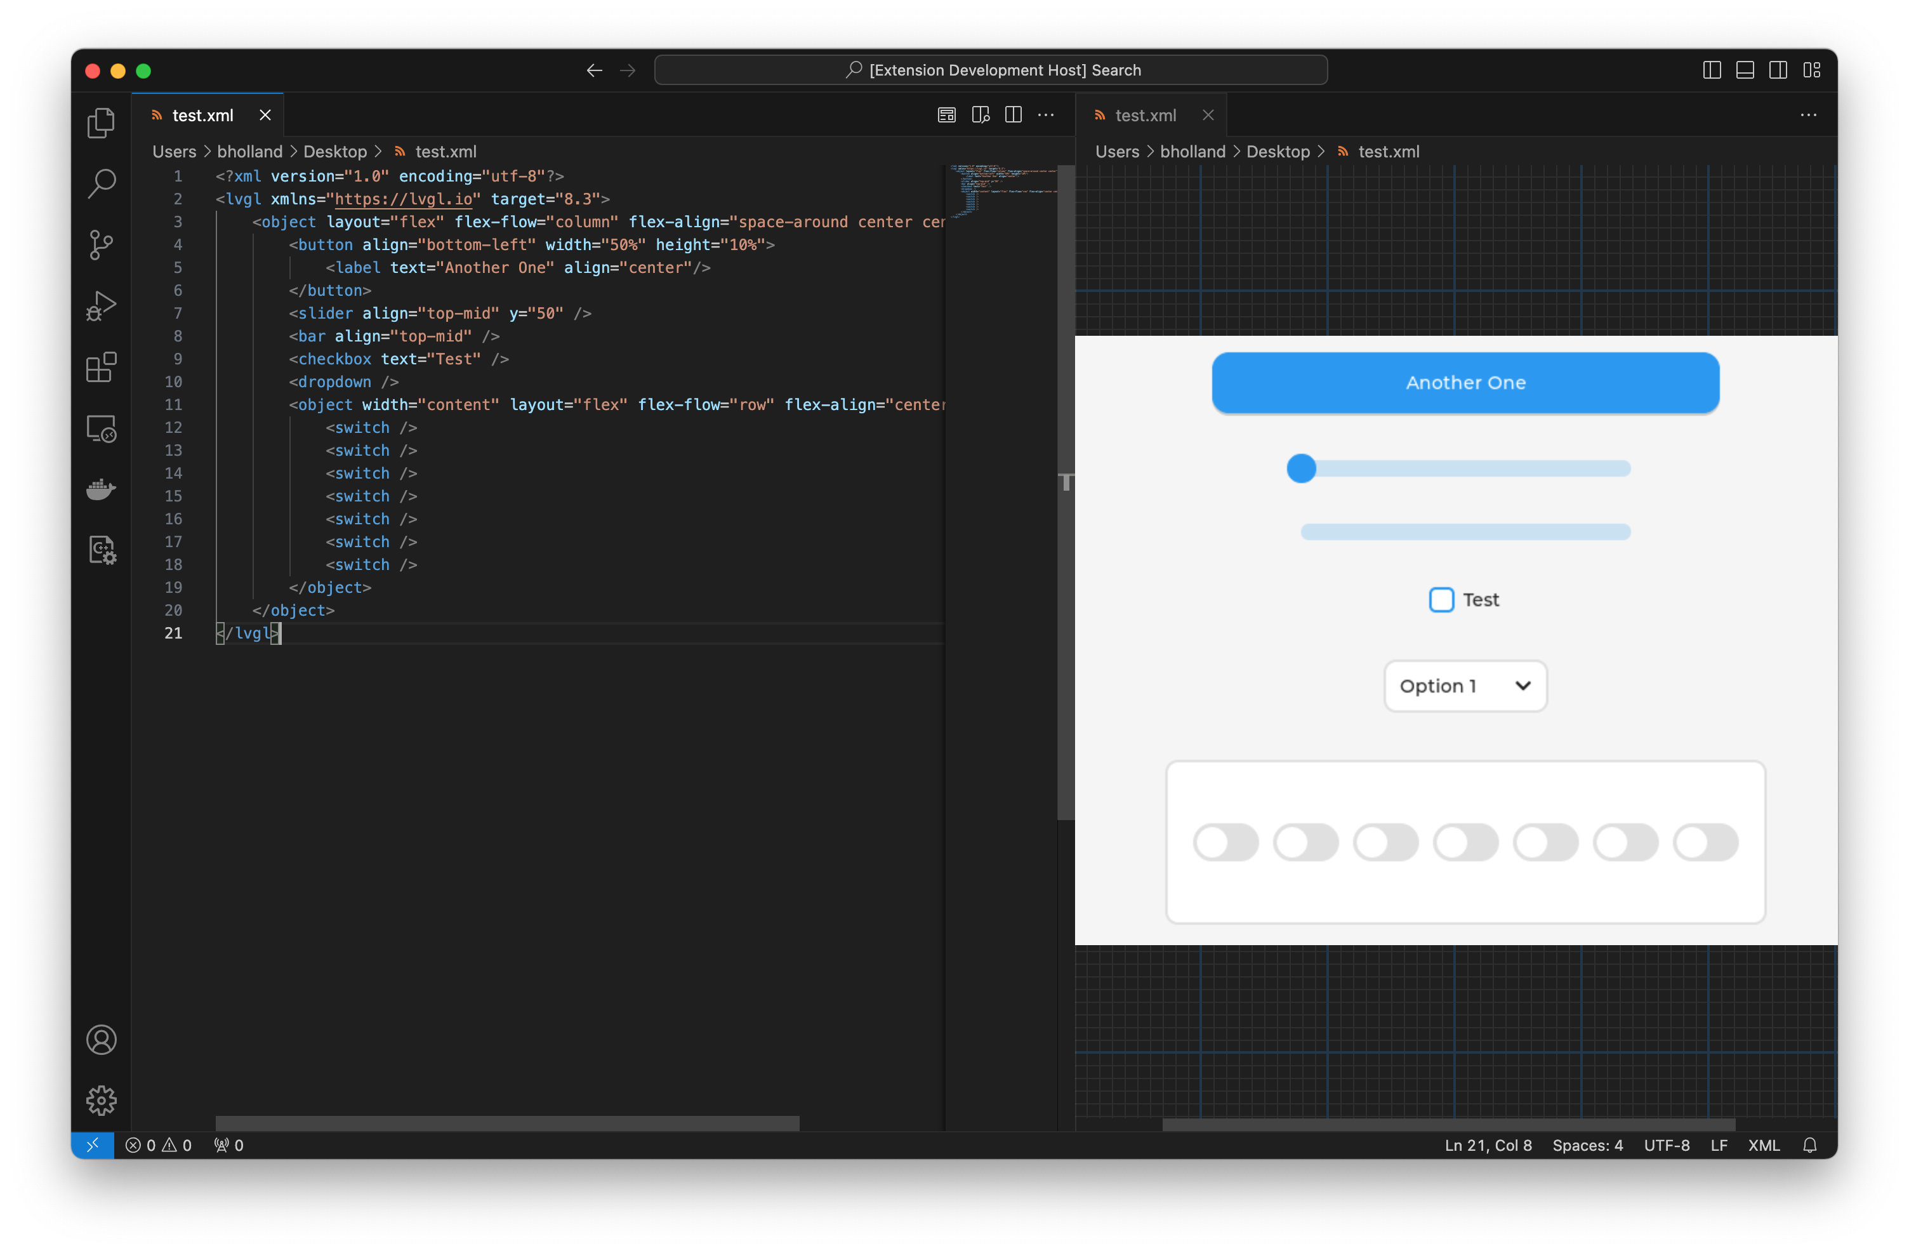Split the editor into two columns
The height and width of the screenshot is (1253, 1909).
pyautogui.click(x=1012, y=115)
